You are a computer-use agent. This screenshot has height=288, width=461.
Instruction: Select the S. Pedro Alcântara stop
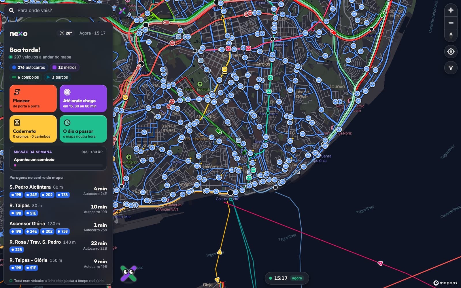pyautogui.click(x=58, y=191)
